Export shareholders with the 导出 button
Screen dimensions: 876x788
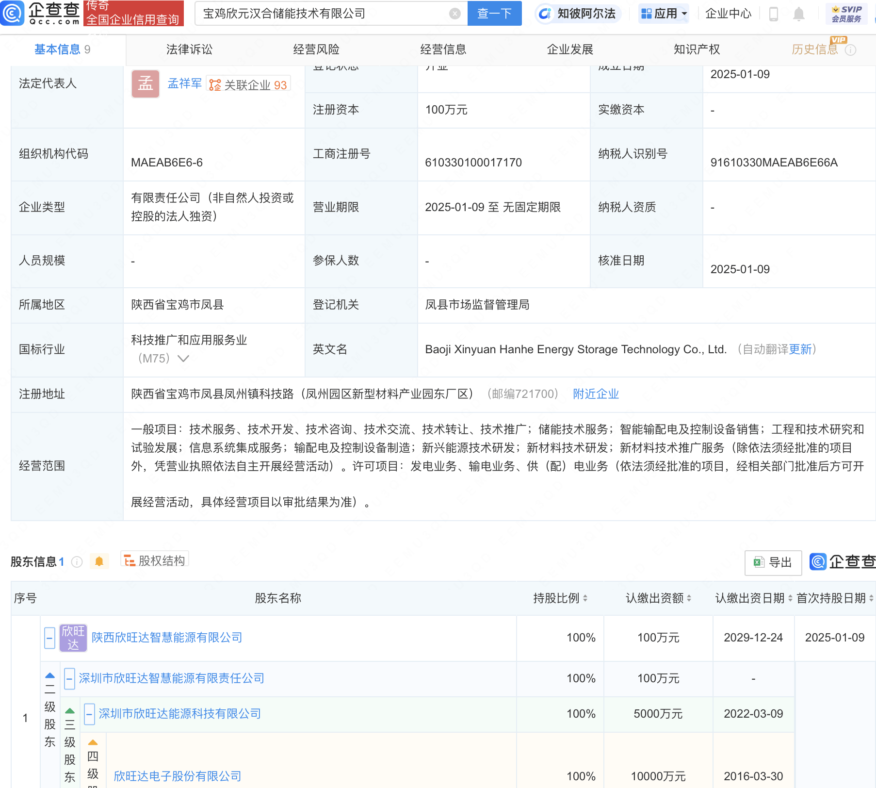pyautogui.click(x=773, y=562)
